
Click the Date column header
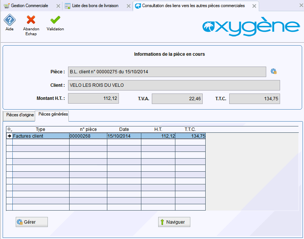(x=124, y=129)
